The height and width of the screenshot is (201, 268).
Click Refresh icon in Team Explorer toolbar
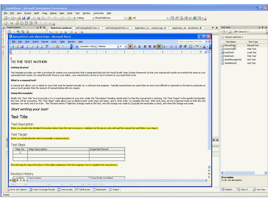coord(9,32)
